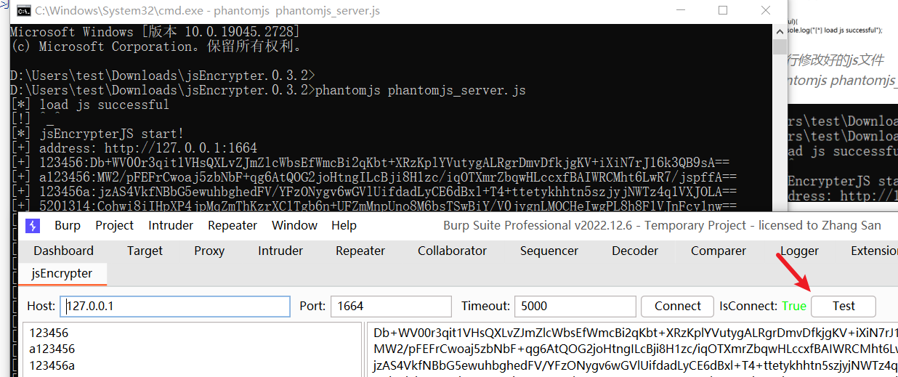Switch to the Intruder tab
Viewport: 898px width, 377px height.
point(280,251)
